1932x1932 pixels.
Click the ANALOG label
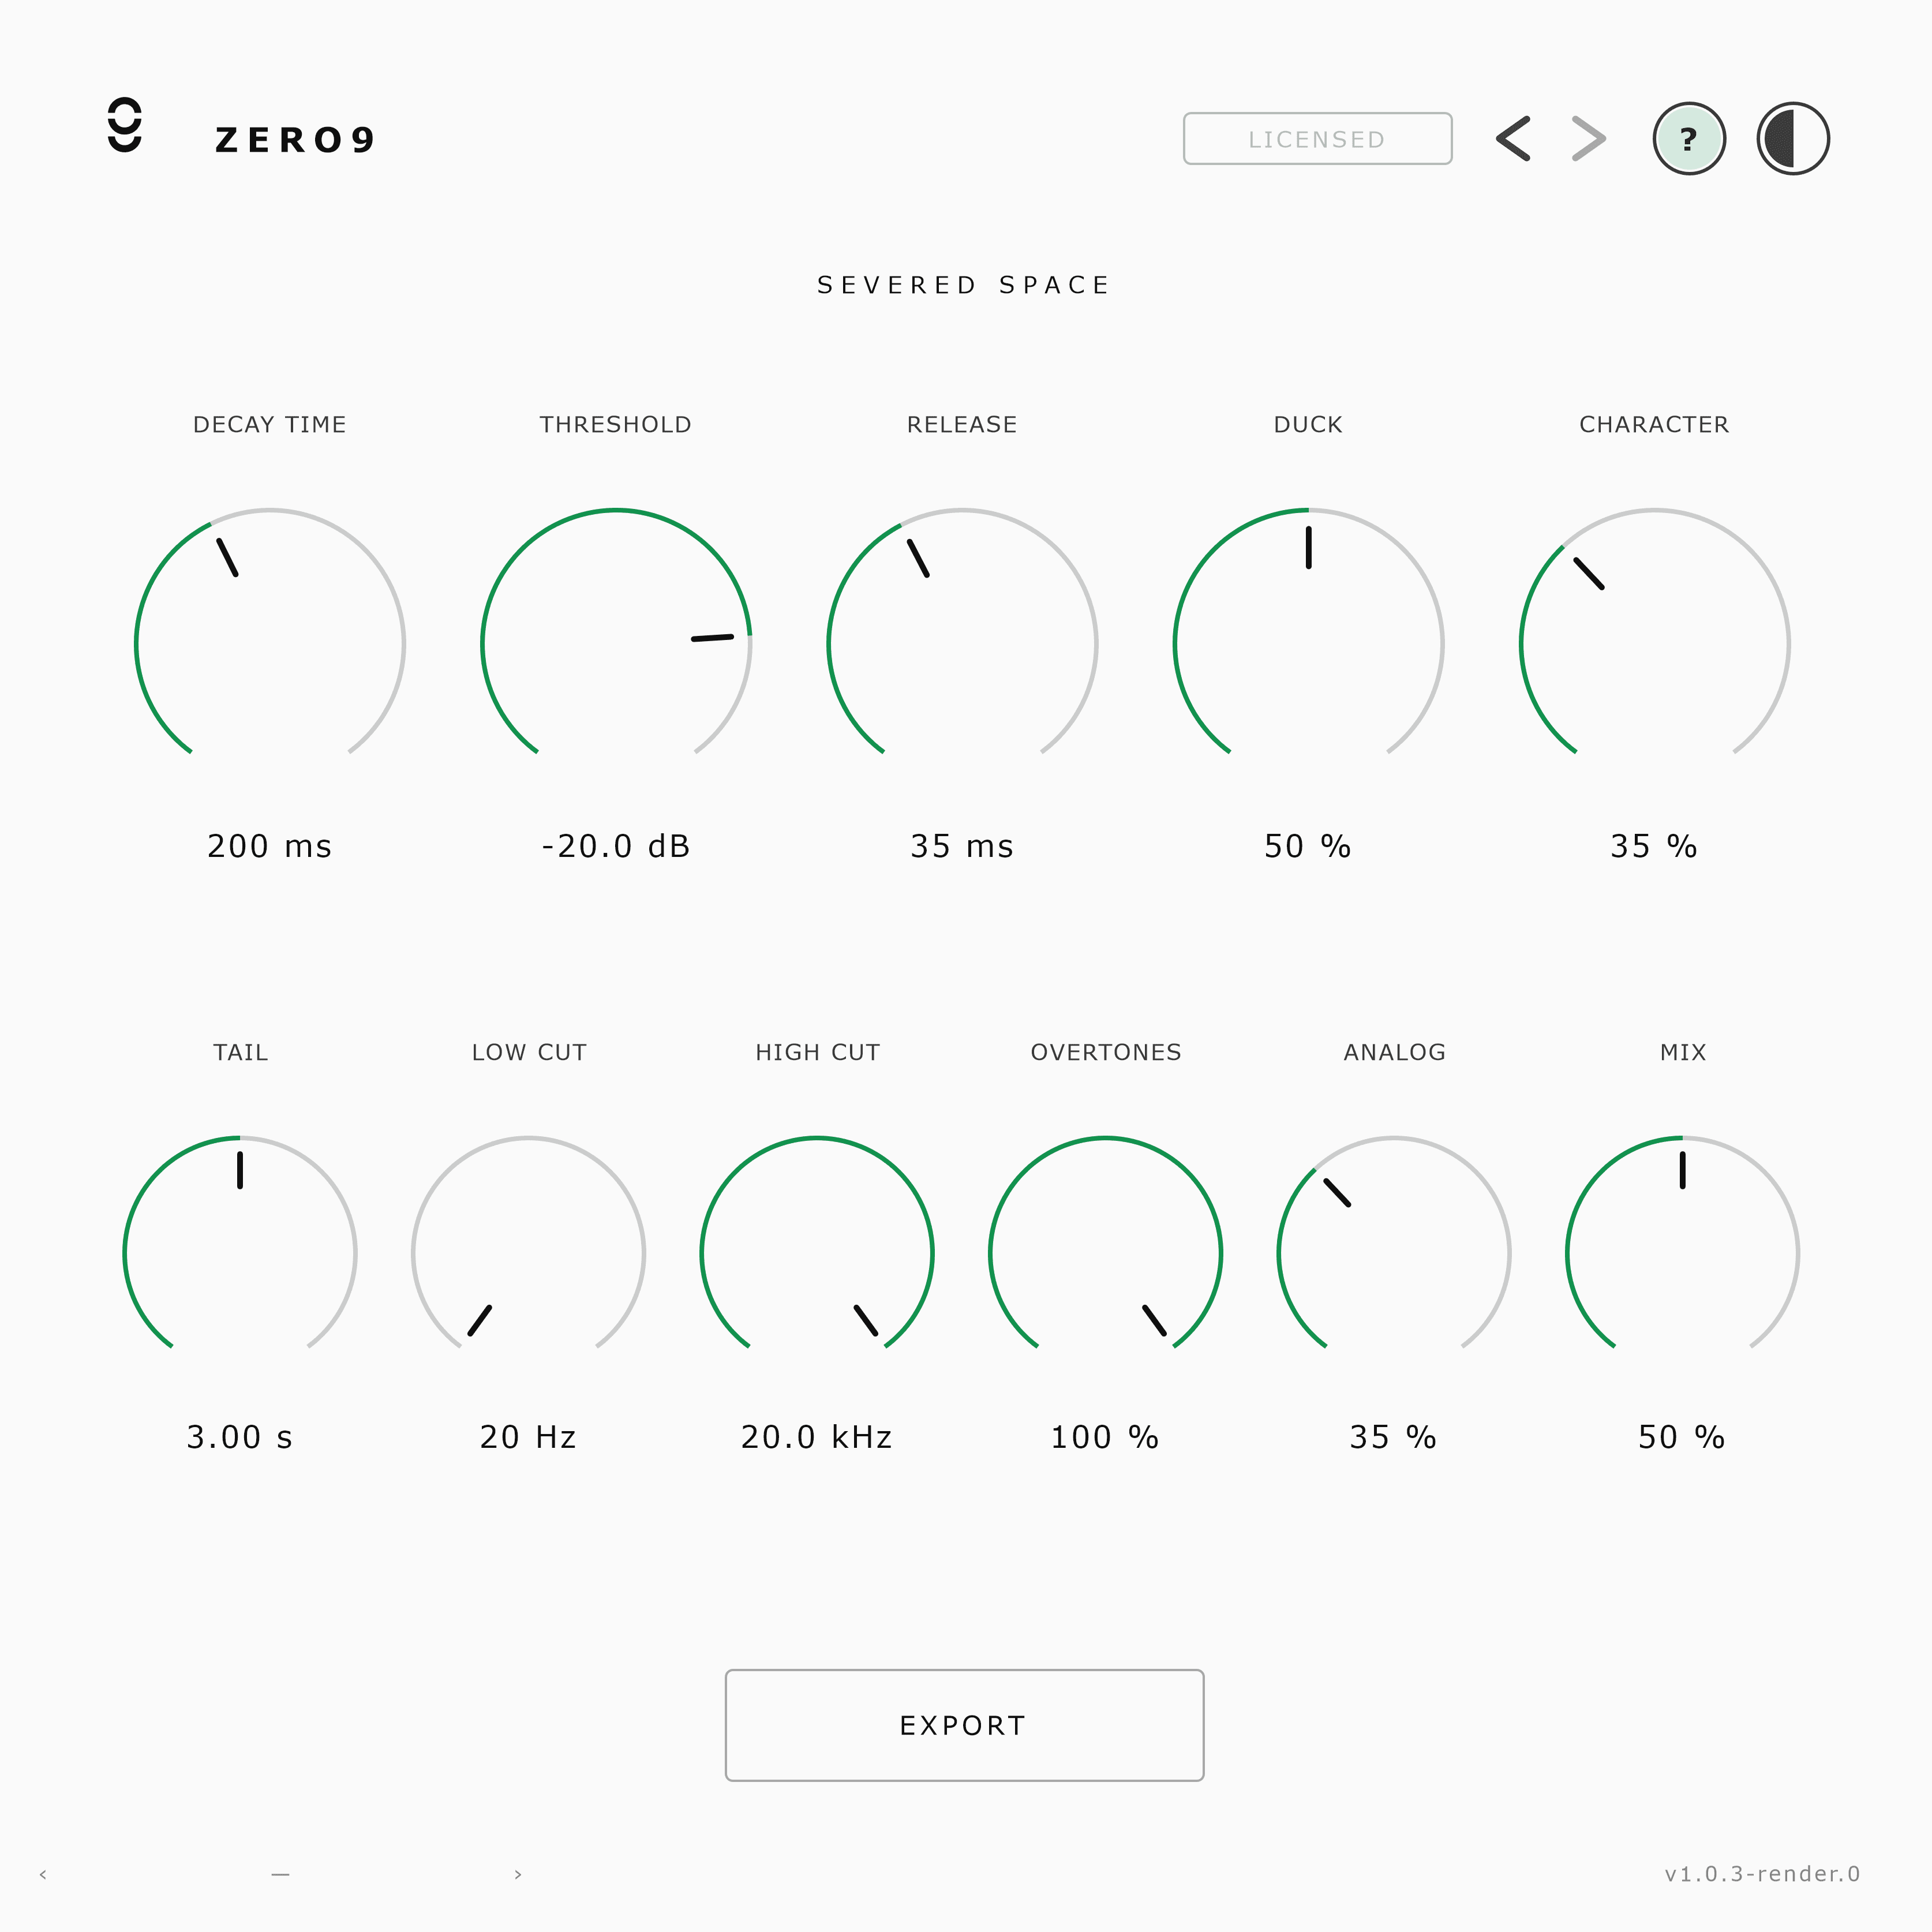(x=1394, y=1052)
